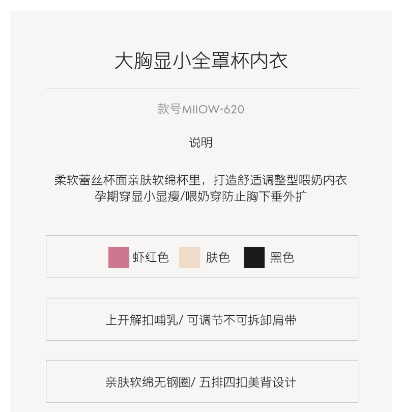Click 打造舒适调整型喂奶内衣 phrase
The image size is (402, 412).
click(280, 180)
